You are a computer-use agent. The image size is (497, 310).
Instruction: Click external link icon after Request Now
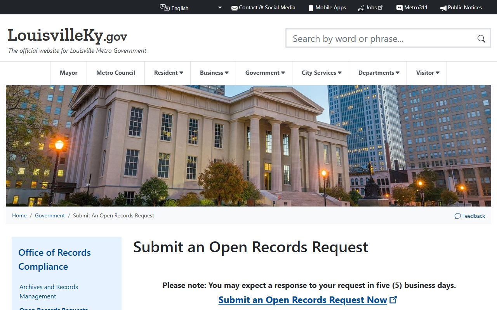click(x=393, y=300)
